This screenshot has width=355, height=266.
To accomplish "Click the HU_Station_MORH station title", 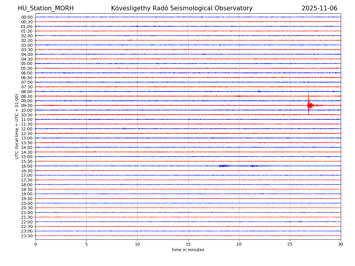I will coord(46,8).
